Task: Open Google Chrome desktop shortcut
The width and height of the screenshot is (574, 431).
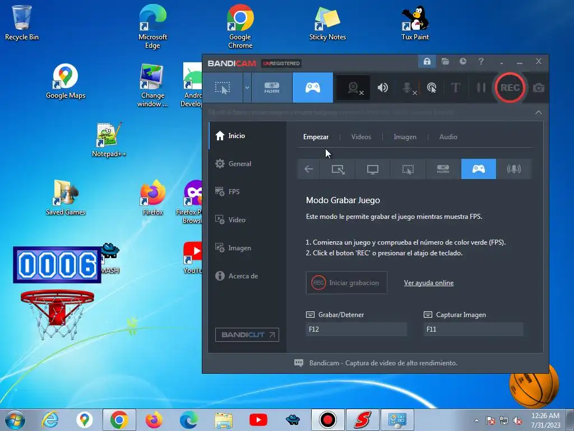Action: point(240,26)
